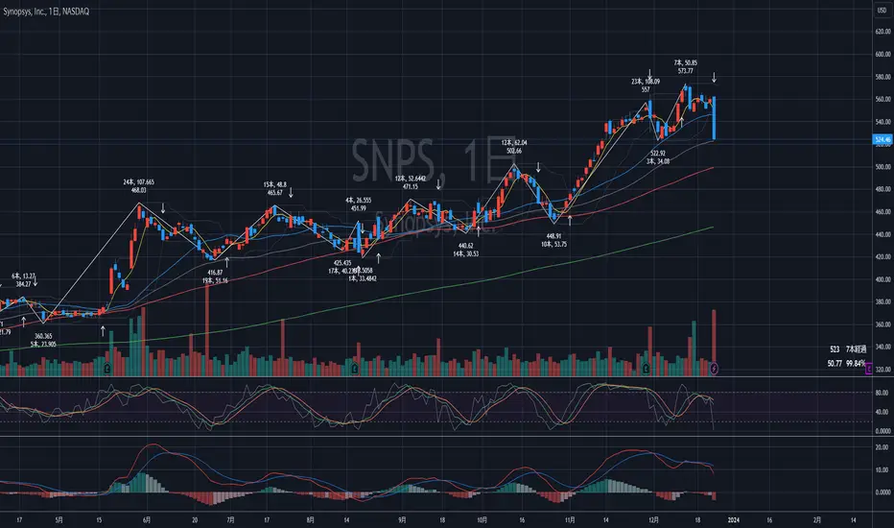Click the 2月 label on the time axis

tap(817, 520)
